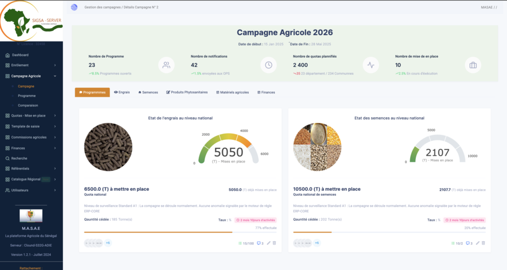
Task: Open the Produits Phytosanitaires tab
Action: coord(187,92)
